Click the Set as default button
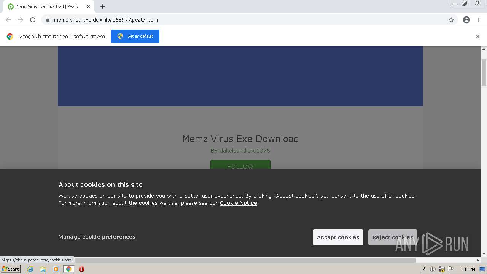Screen dimensions: 487x274 (135, 36)
